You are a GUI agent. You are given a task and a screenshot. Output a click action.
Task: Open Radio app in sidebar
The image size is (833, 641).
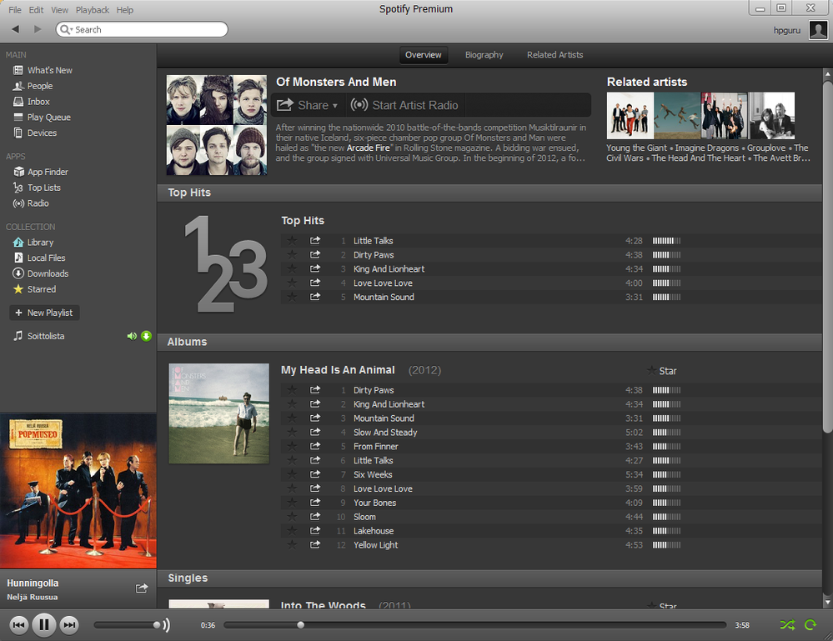pyautogui.click(x=31, y=203)
